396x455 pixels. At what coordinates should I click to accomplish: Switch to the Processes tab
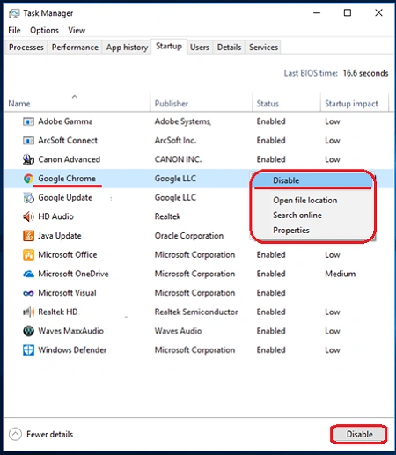tap(26, 48)
